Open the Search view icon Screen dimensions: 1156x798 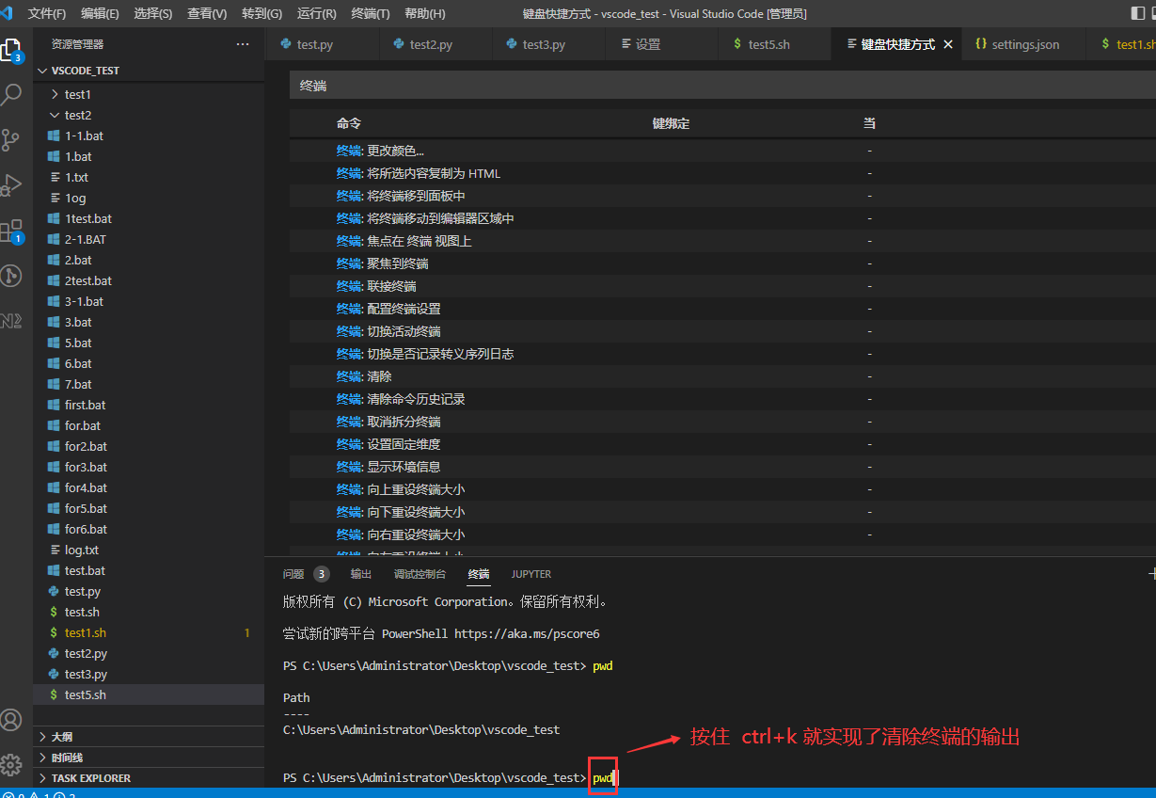coord(10,94)
